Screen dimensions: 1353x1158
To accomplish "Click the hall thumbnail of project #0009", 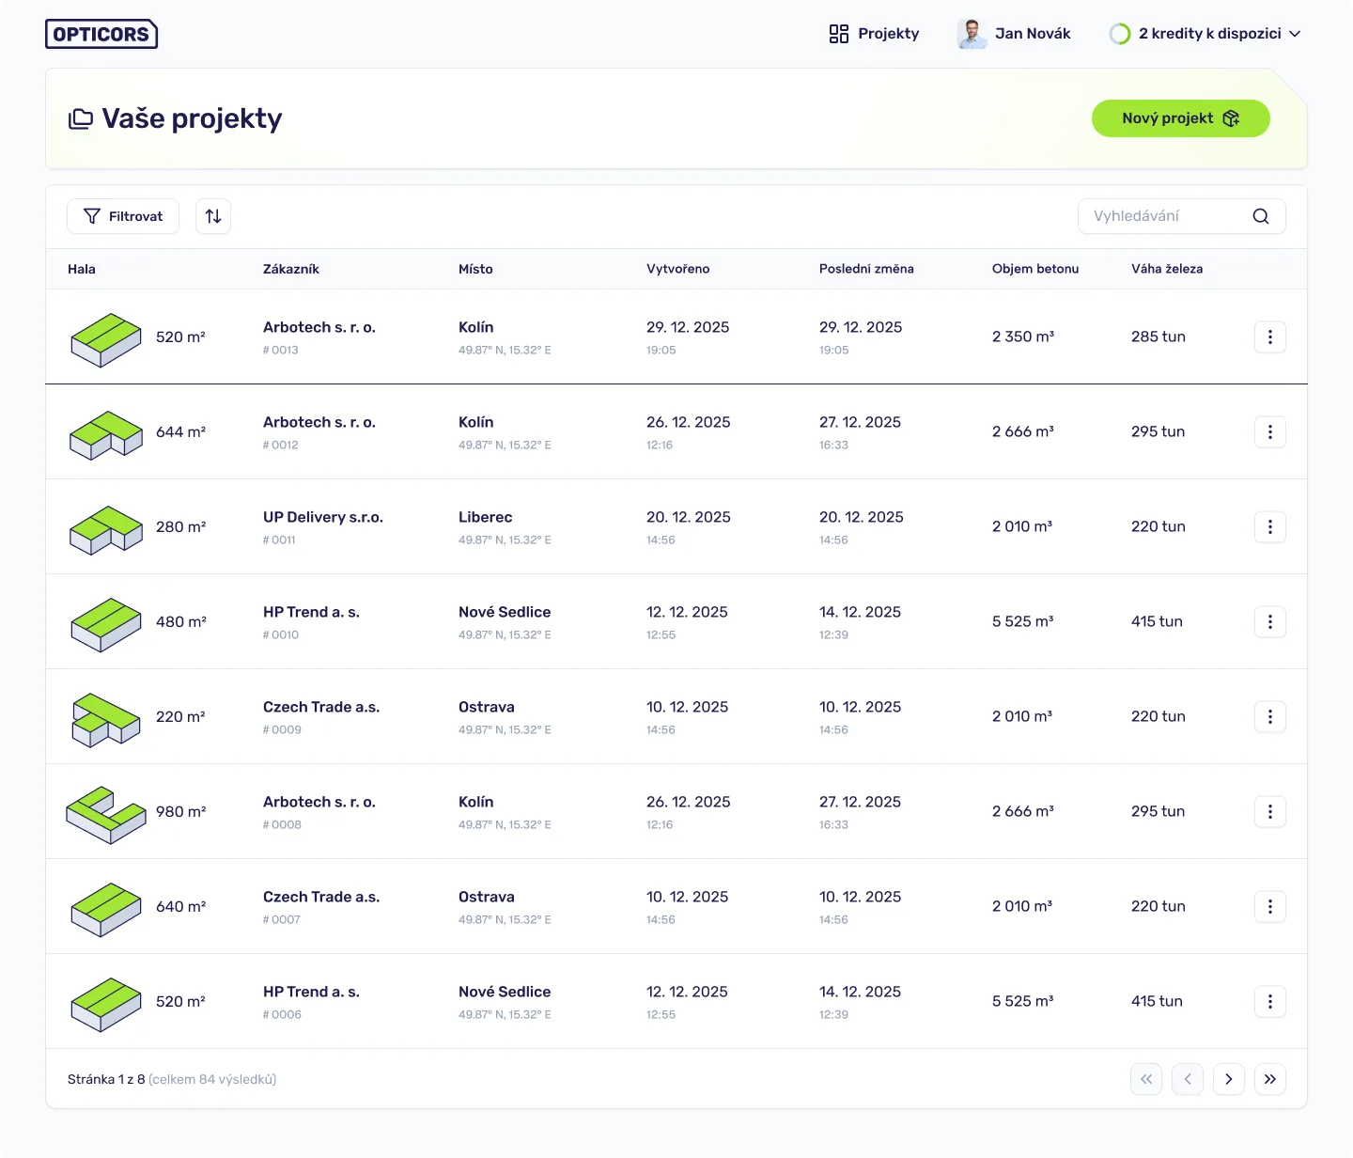I will (106, 720).
